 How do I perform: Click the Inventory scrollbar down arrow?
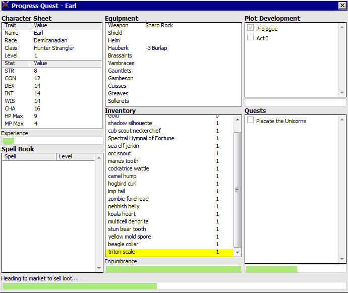point(238,252)
